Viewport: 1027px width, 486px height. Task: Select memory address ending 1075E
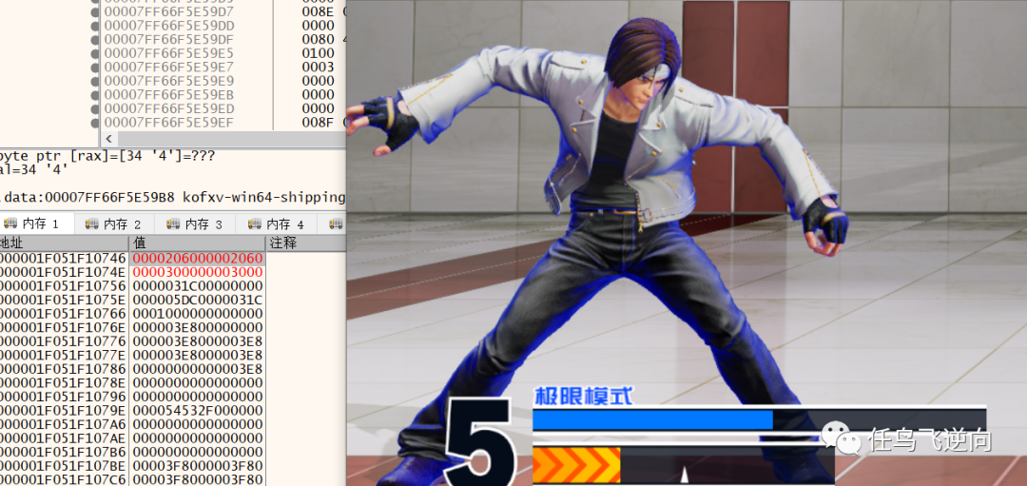pyautogui.click(x=64, y=300)
